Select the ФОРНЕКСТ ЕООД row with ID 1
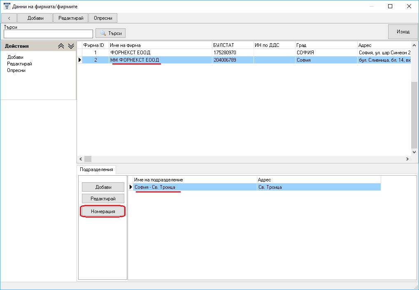 click(246, 53)
